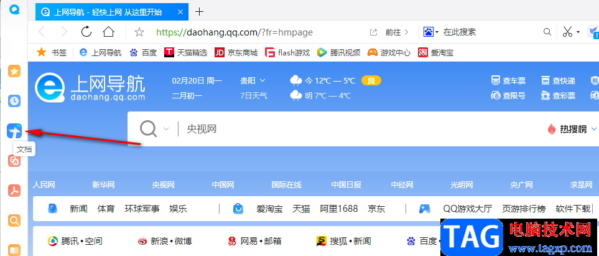This screenshot has width=599, height=256.
Task: Open the 书签 bookmarks item
Action: tap(51, 52)
